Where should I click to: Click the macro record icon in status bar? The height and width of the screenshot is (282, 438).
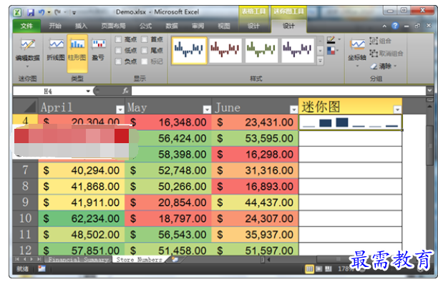pyautogui.click(x=42, y=269)
